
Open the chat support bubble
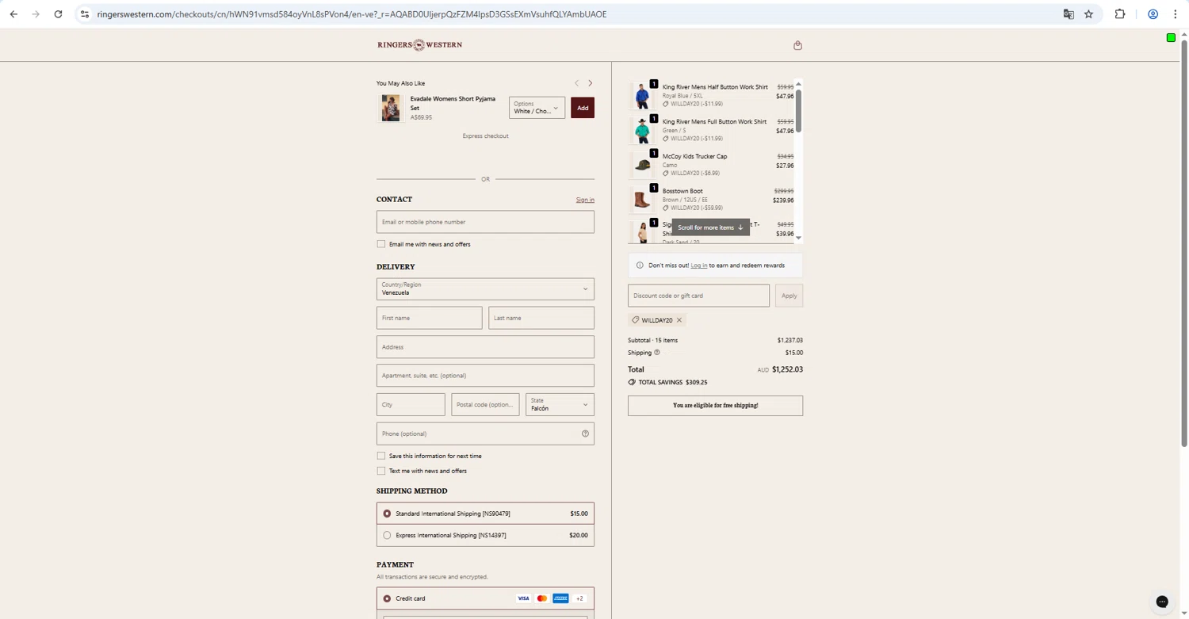[x=1162, y=602]
